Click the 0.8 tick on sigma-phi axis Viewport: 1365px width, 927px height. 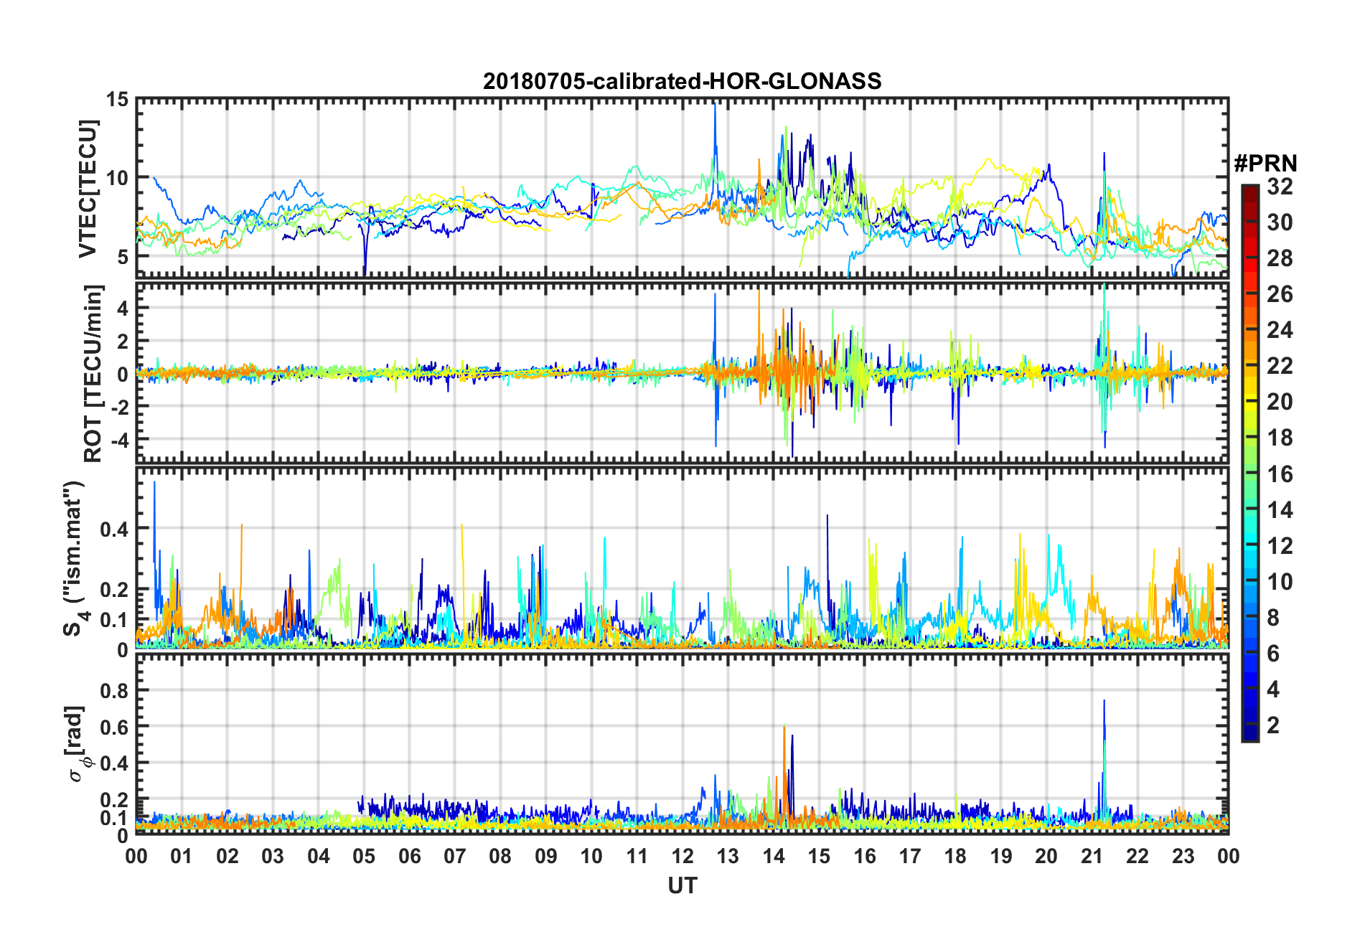[114, 691]
